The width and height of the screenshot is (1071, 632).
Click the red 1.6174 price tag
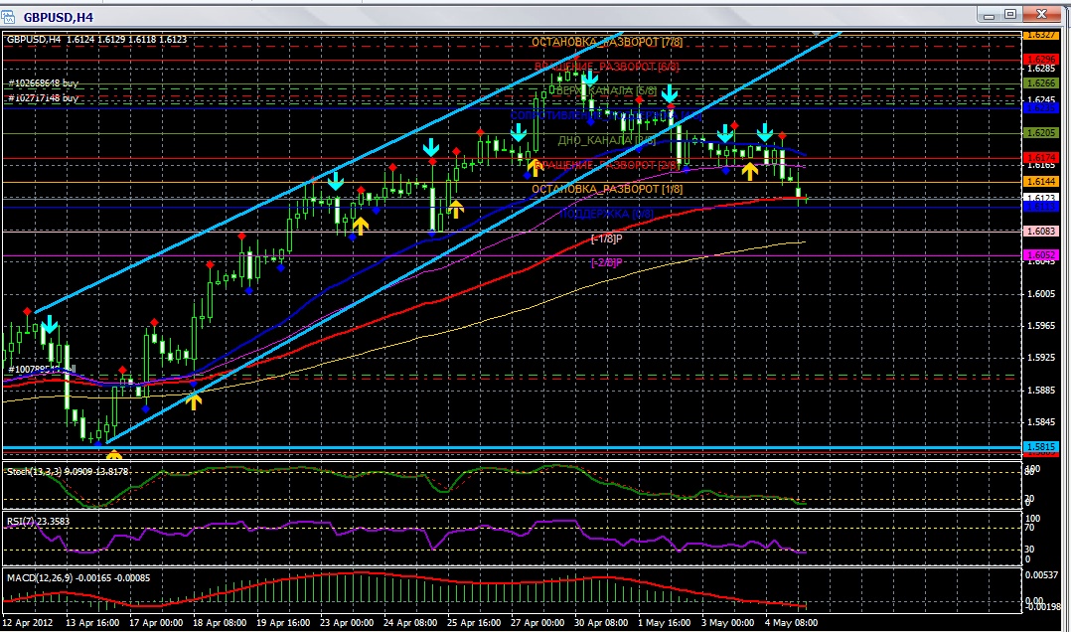1040,158
